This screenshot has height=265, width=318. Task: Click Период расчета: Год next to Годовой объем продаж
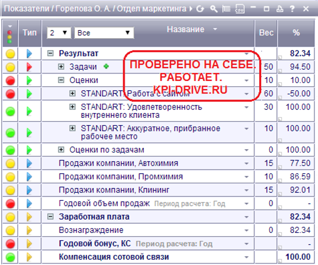point(190,203)
